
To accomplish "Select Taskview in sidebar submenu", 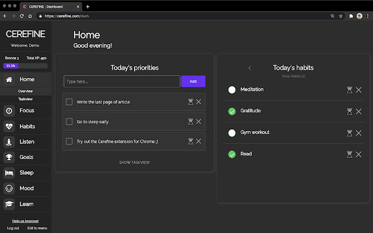I will [x=25, y=99].
